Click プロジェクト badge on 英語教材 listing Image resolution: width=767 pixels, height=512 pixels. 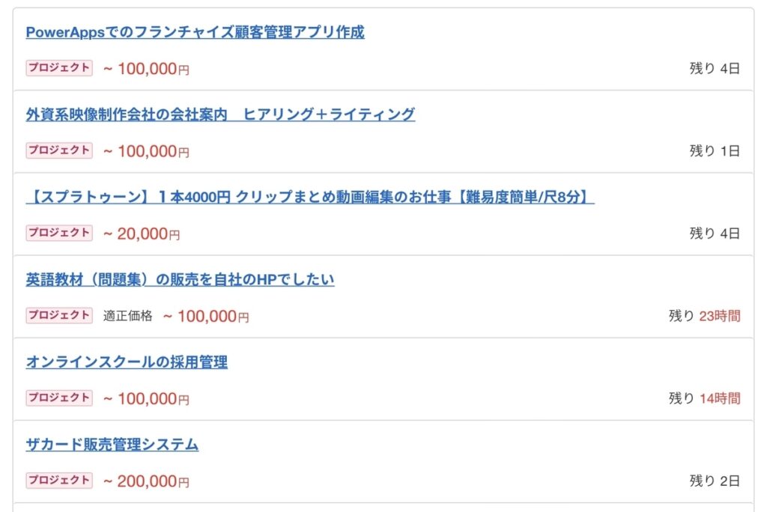click(59, 315)
